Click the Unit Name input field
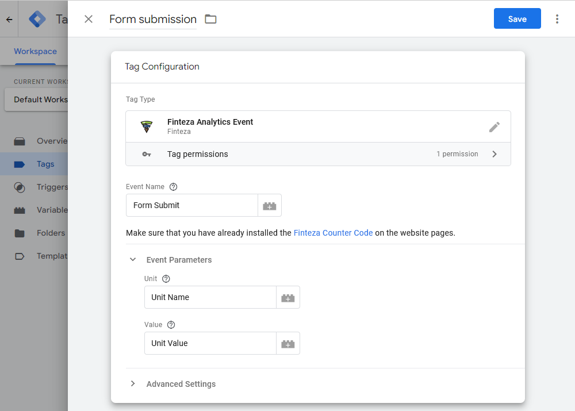575x411 pixels. [x=210, y=297]
